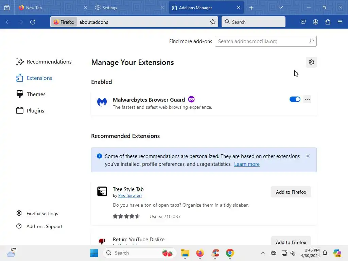Show hidden tray icons chevron
The image size is (348, 261).
tap(263, 253)
